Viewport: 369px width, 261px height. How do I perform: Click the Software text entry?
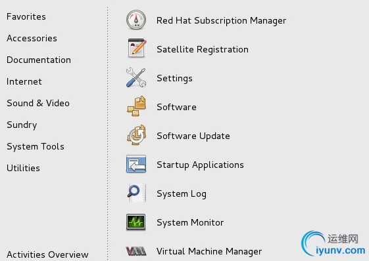pos(176,108)
